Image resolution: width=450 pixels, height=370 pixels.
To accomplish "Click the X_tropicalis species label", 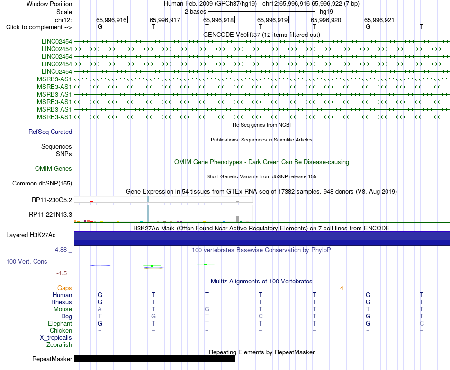I will point(56,338).
